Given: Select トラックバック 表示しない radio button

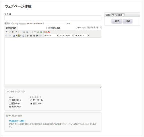Looking at the screenshot, I should (x=31, y=104).
